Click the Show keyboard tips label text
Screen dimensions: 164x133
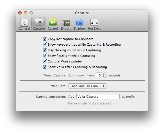(84, 45)
